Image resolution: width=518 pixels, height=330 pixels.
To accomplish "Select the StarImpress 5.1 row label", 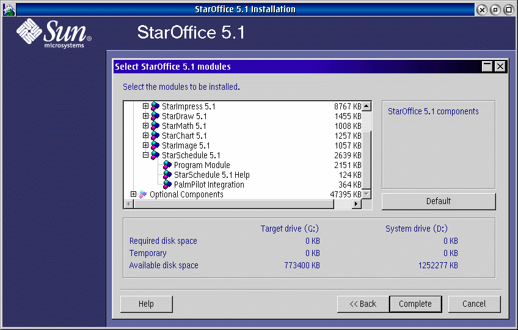I will (188, 106).
